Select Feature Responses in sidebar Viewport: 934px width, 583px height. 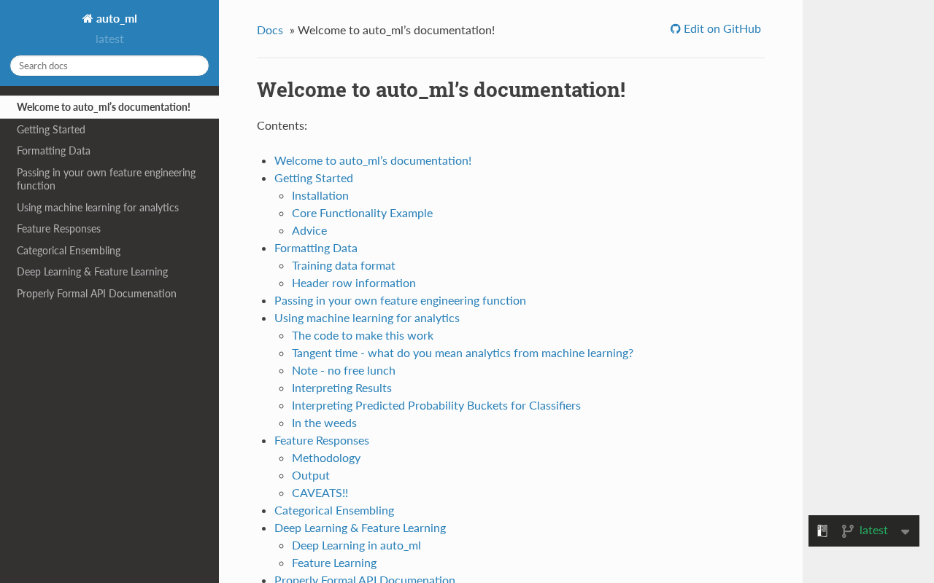pos(109,229)
